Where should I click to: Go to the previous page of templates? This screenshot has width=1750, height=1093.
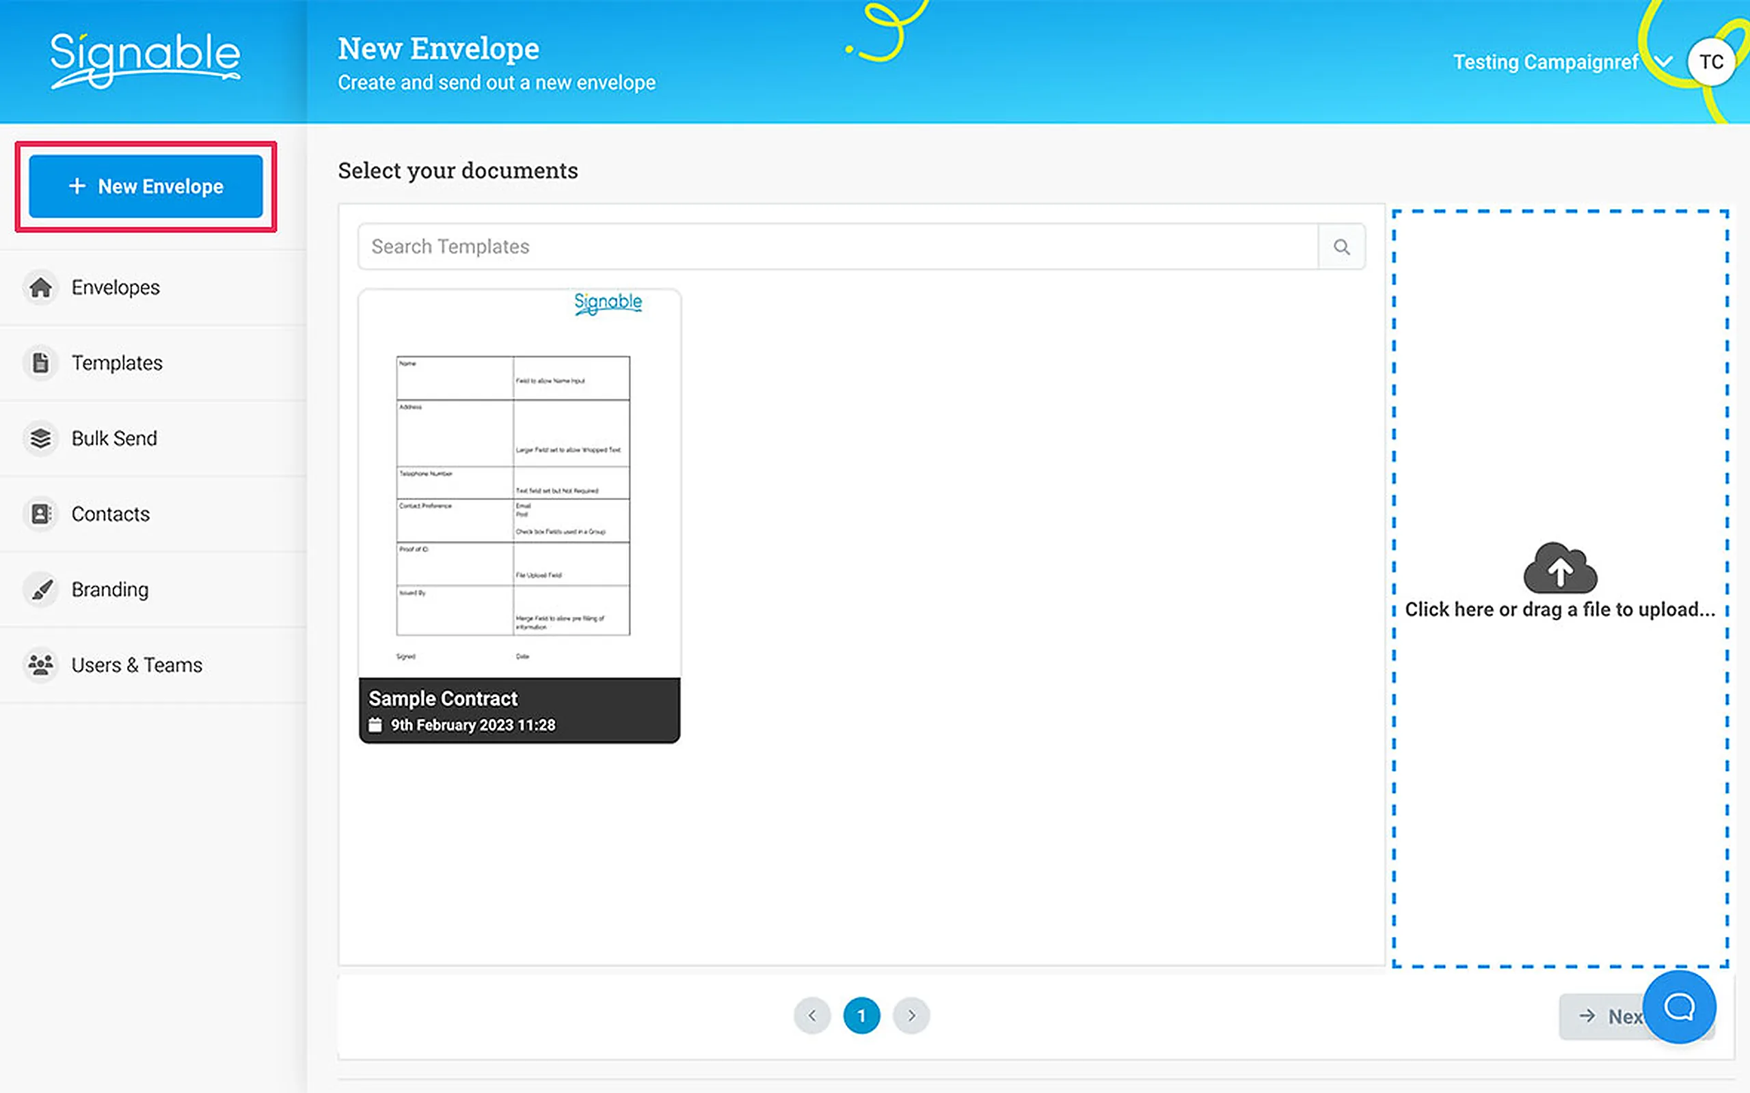[x=812, y=1016]
